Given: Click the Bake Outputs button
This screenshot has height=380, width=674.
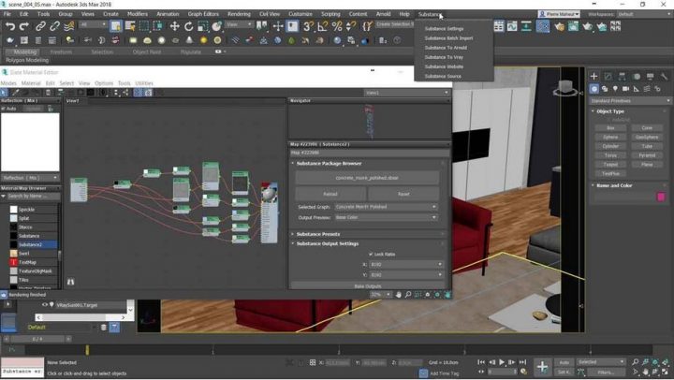Looking at the screenshot, I should tap(367, 285).
